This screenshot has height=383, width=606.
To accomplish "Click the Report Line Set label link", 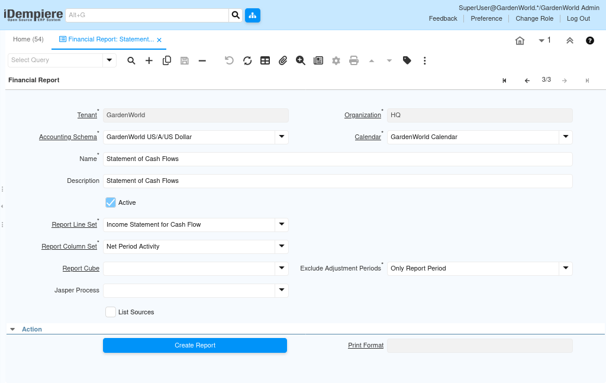I will pos(74,224).
